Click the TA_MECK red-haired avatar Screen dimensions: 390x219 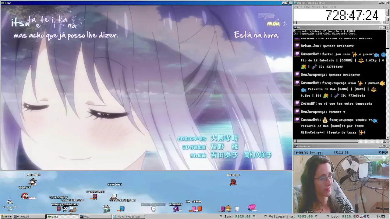pos(25,196)
